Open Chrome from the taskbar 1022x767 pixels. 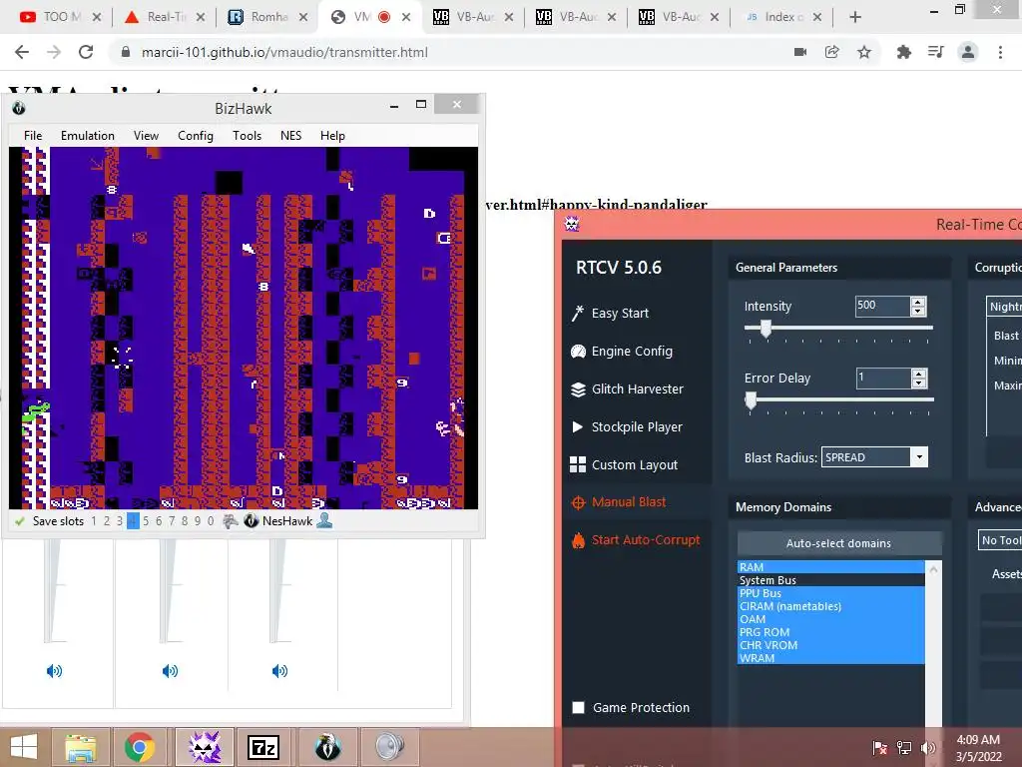pos(140,747)
